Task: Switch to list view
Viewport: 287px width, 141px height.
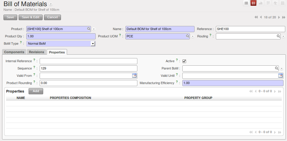Action: (246, 3)
